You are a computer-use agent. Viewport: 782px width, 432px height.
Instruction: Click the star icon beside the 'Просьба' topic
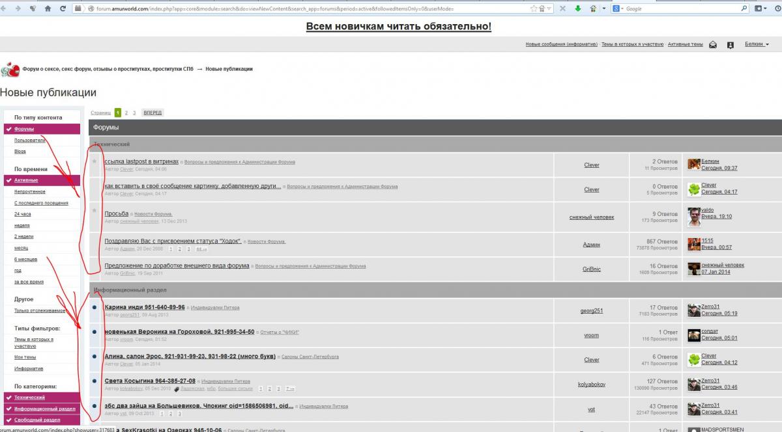click(95, 210)
